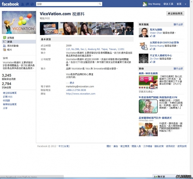Select 塗鴉牆 wall tab in sidebar
The image size is (193, 179).
click(11, 38)
